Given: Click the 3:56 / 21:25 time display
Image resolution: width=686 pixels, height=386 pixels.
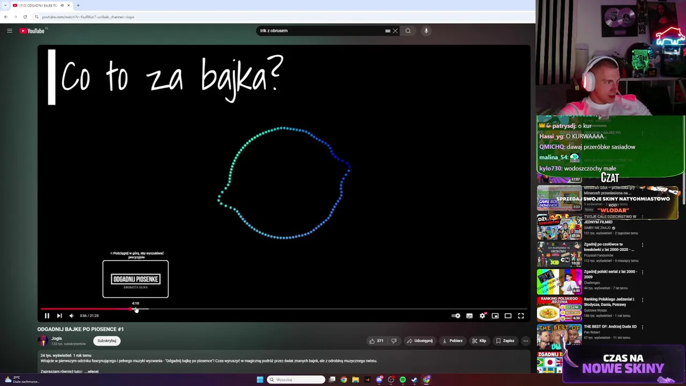Looking at the screenshot, I should tap(89, 316).
